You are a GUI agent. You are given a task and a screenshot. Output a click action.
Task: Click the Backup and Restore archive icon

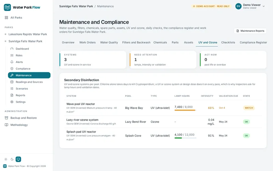click(6, 118)
